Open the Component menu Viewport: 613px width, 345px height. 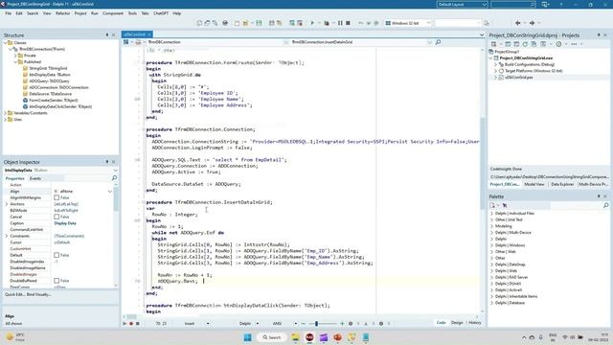[x=113, y=13]
